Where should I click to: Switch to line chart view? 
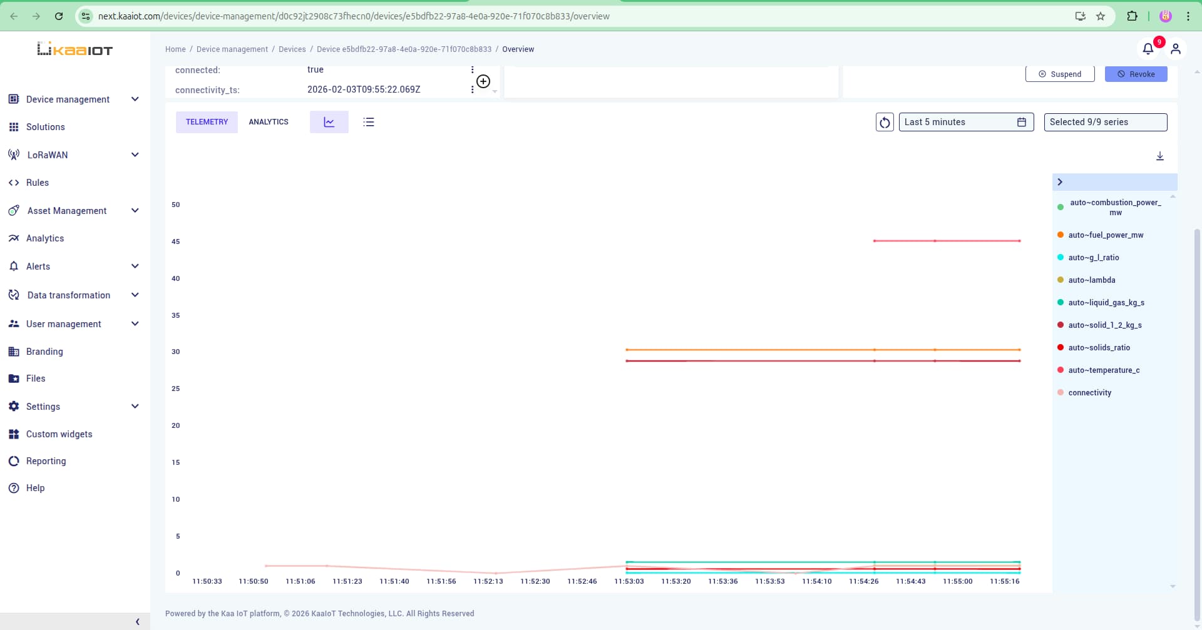coord(329,122)
